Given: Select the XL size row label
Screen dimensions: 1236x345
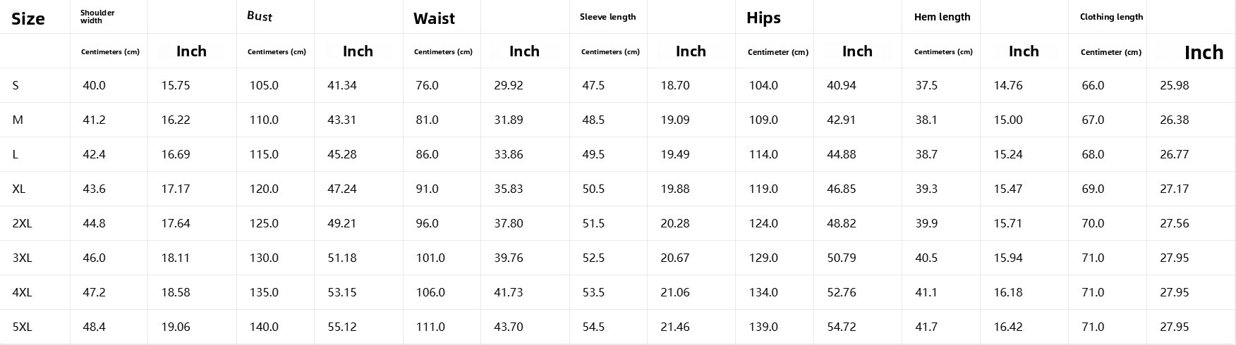Looking at the screenshot, I should pyautogui.click(x=19, y=189).
